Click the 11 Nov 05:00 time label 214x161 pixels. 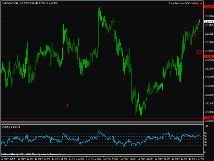pyautogui.click(x=60, y=159)
